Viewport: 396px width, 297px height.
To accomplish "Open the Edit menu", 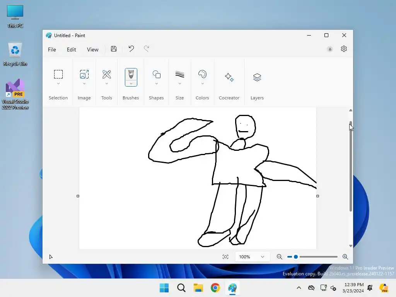I will [72, 49].
